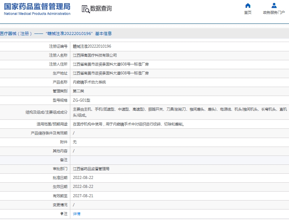
Task: Click the 产品名称 label
Action: [x=60, y=82]
